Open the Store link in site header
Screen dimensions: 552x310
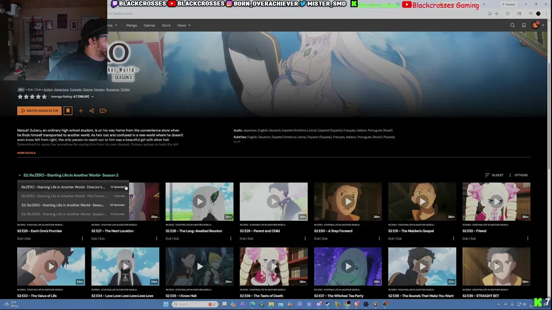tap(166, 25)
